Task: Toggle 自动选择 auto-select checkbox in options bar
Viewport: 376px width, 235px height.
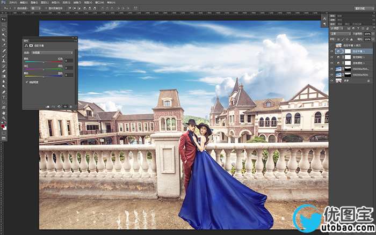Action: (15, 8)
